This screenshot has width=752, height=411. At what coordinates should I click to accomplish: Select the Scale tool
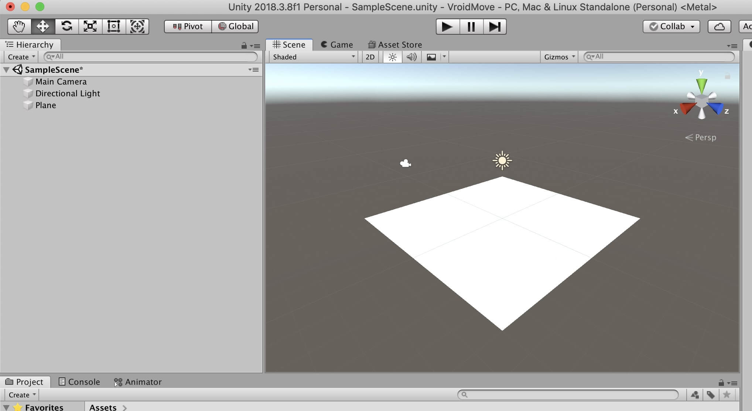[x=90, y=27]
